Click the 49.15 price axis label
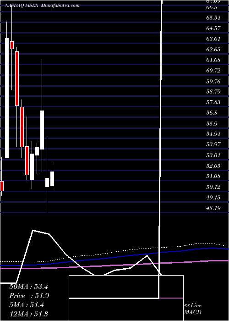 [x=213, y=198]
